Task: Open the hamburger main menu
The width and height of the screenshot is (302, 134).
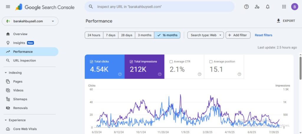Action: coord(8,7)
